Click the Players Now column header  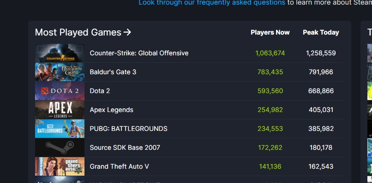pos(270,32)
